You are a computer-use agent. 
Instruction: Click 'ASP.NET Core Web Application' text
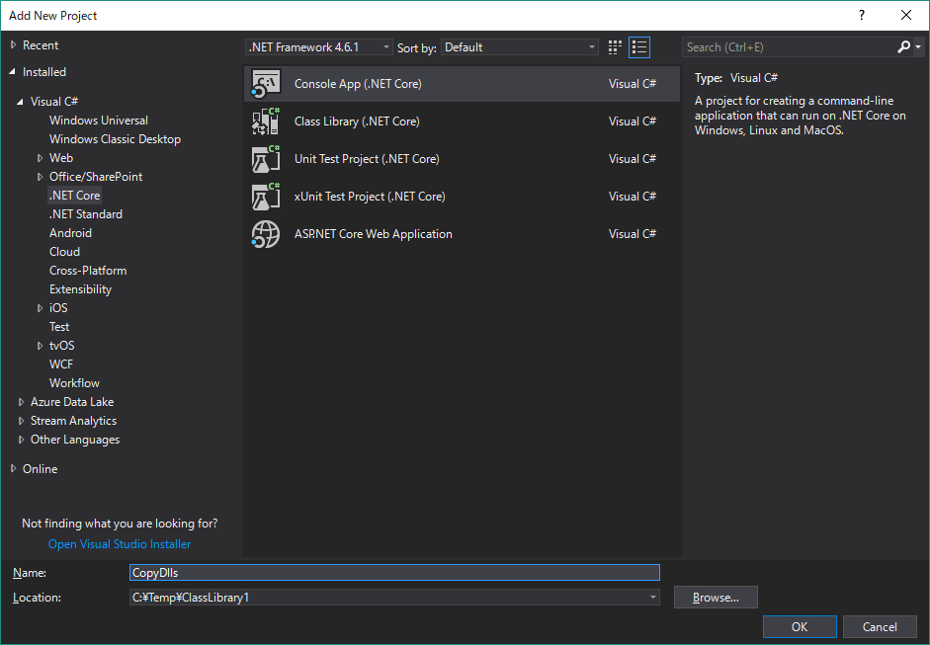(x=373, y=234)
